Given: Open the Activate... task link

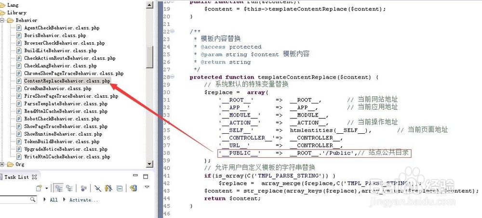Looking at the screenshot, I should [x=83, y=200].
